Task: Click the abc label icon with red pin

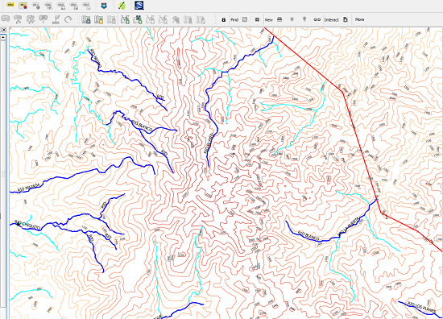Action: (23, 6)
